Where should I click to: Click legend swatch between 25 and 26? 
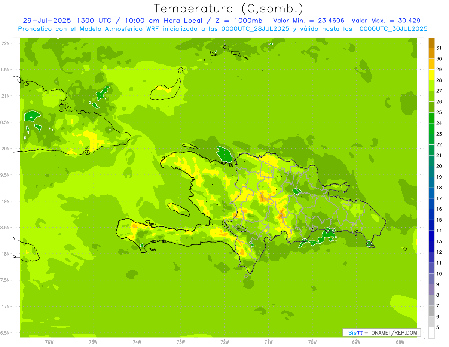coord(431,107)
